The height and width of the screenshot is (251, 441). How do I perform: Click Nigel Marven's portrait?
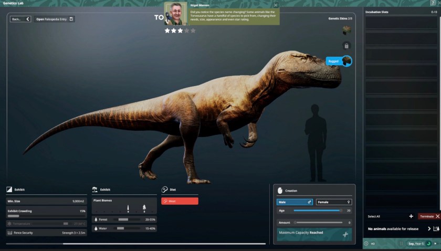pyautogui.click(x=175, y=14)
